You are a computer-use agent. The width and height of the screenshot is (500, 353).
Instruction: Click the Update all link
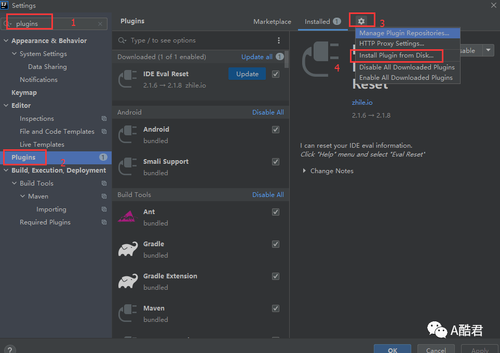pos(256,57)
